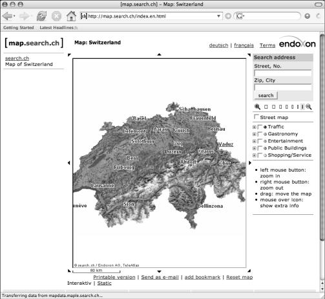The width and height of the screenshot is (325, 299).
Task: Click the Sion label on the map
Action: pos(129,204)
